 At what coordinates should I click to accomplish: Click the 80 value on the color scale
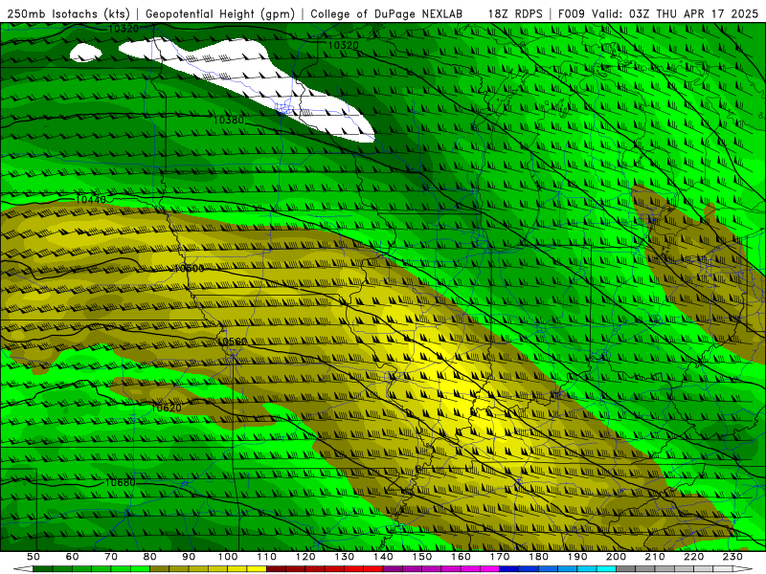click(150, 557)
